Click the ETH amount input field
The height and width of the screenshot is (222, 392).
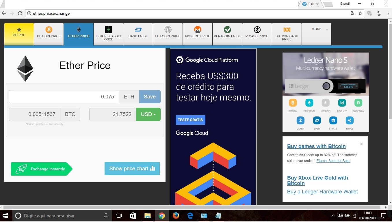point(64,97)
